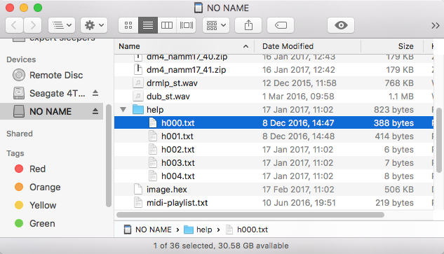Screen dimensions: 444x254
Task: Open the Arrange items dropdown
Action: [216, 25]
